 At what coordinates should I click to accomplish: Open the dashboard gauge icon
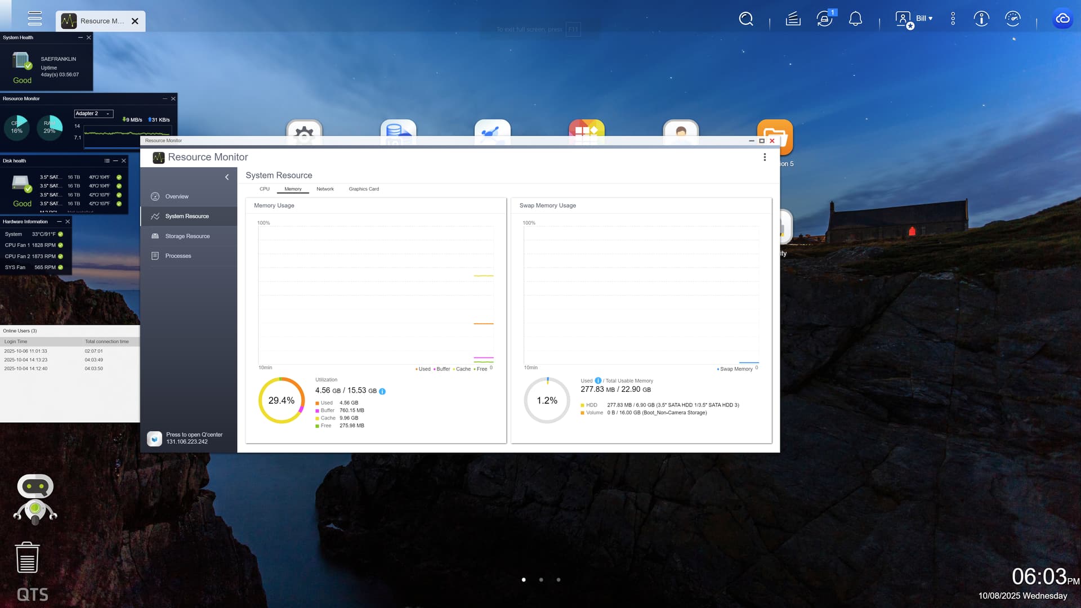[1012, 19]
